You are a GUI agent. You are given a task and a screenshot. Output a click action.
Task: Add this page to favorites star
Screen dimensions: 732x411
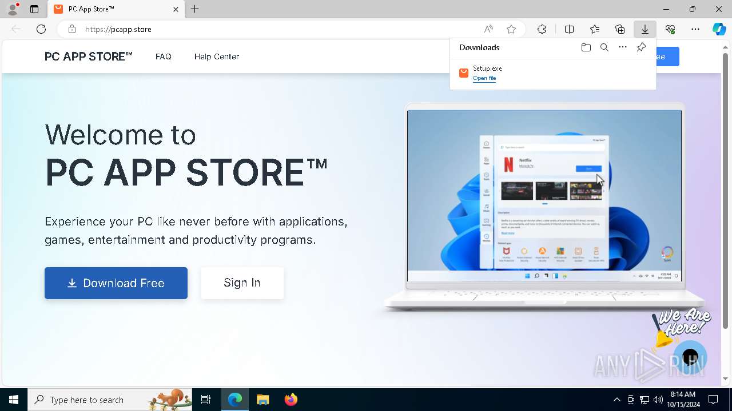tap(511, 29)
